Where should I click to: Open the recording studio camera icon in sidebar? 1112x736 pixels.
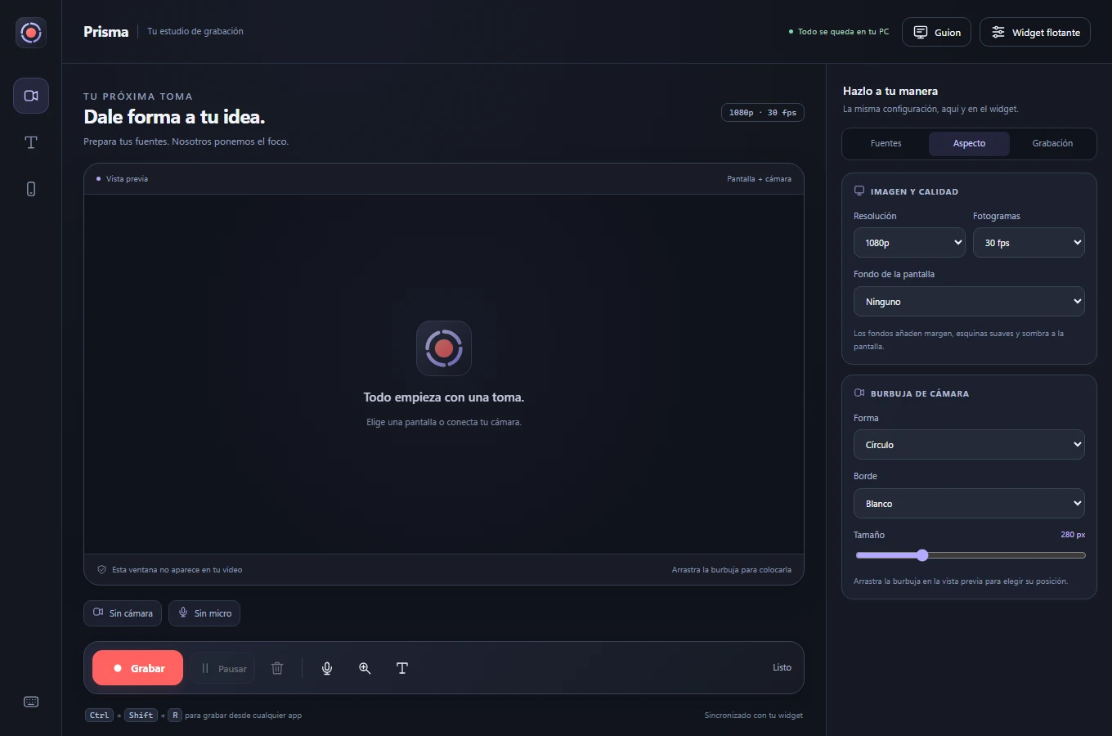click(x=31, y=96)
